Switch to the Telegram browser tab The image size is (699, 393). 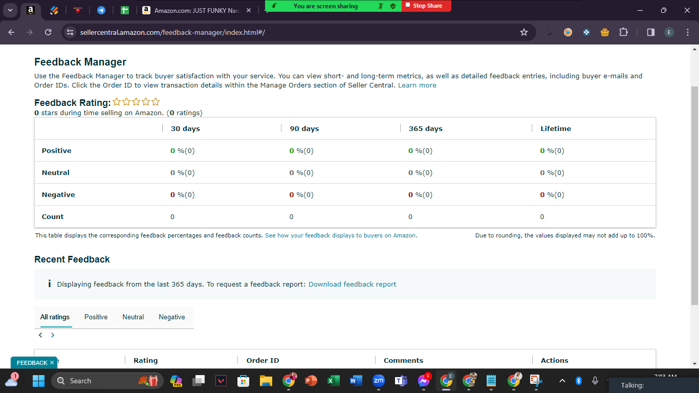(101, 10)
